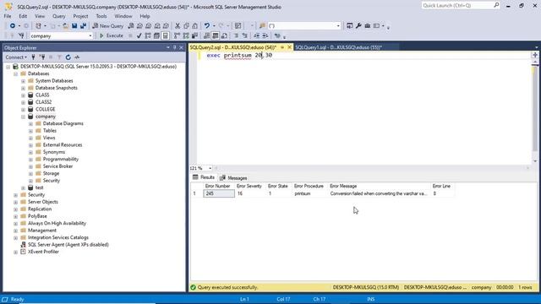Click the New Query button
Viewport: 541px width, 304px height.
coord(107,26)
